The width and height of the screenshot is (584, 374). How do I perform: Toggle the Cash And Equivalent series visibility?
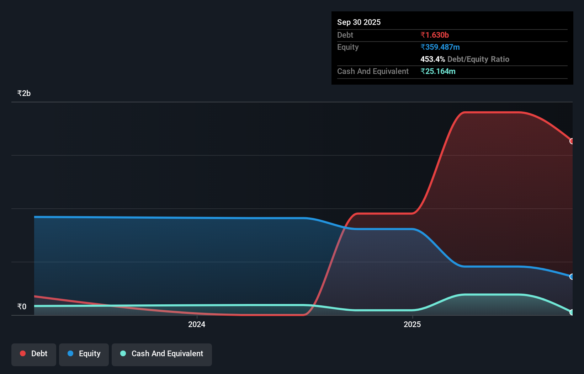(x=162, y=354)
